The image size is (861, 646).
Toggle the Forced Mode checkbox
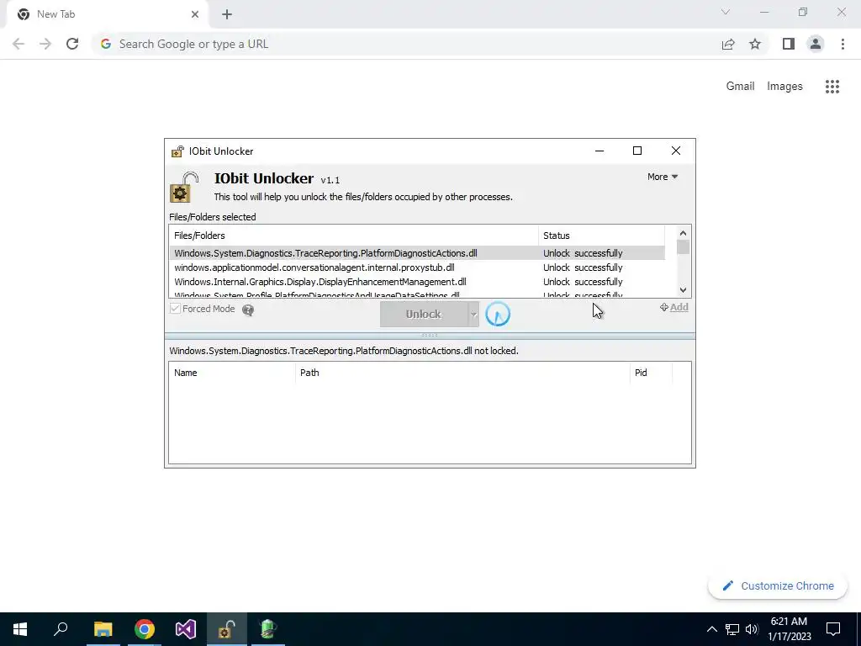tap(175, 309)
